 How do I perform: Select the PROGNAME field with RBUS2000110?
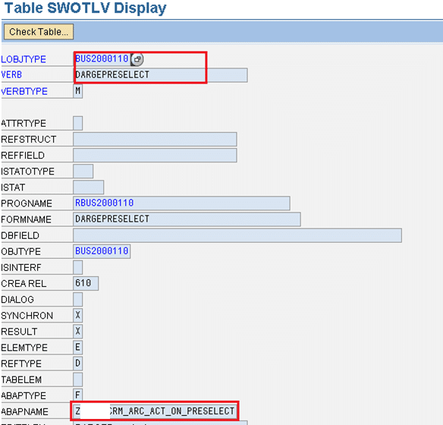click(x=181, y=203)
